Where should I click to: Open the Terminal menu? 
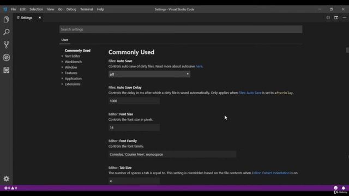[x=87, y=9]
